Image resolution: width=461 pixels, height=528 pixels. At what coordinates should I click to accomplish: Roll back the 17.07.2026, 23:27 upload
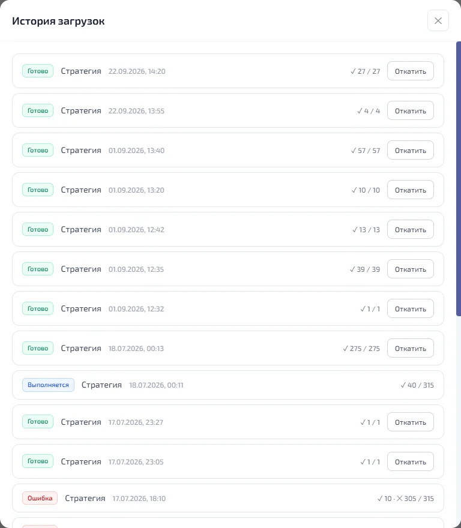tap(410, 422)
